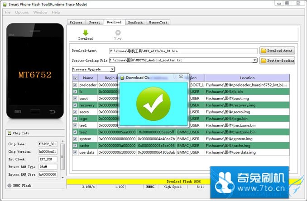Click the preloader_huaqin6752 location cell
Image resolution: width=307 pixels, height=201 pixels.
tap(247, 85)
